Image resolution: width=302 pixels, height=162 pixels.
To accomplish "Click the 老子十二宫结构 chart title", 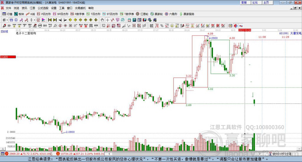I will (x=26, y=33).
